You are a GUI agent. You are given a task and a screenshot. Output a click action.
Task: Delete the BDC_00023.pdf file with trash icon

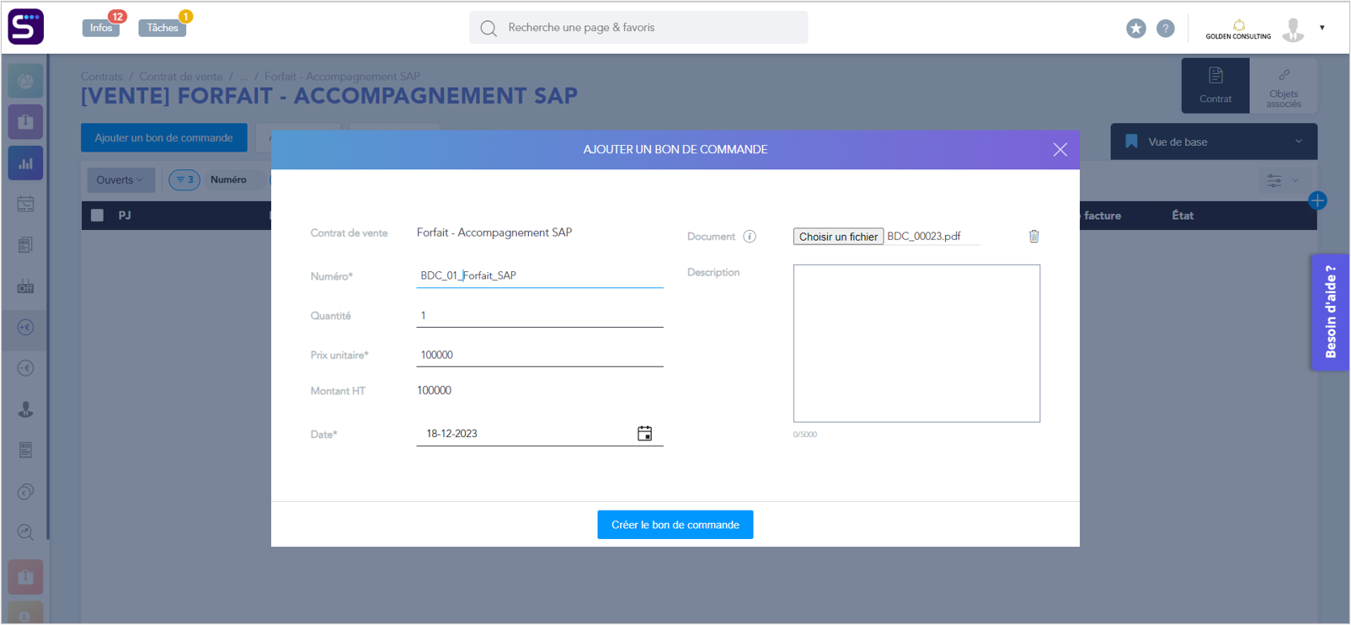1033,237
